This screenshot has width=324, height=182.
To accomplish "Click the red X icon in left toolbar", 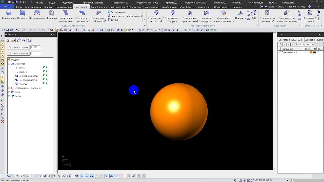I will 3,122.
